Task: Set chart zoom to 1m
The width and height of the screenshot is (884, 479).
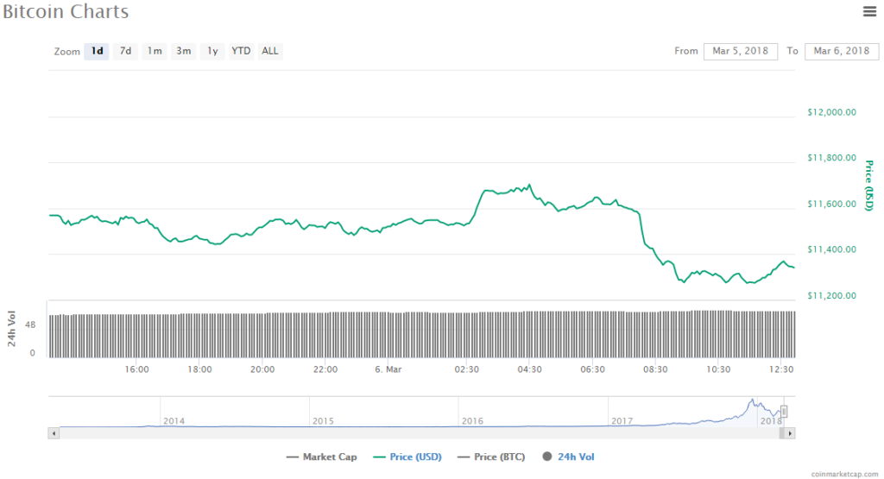Action: tap(155, 51)
